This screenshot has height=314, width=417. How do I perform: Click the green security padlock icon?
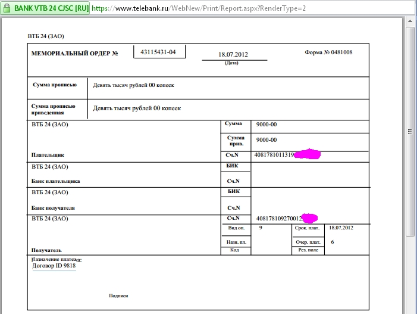click(7, 8)
